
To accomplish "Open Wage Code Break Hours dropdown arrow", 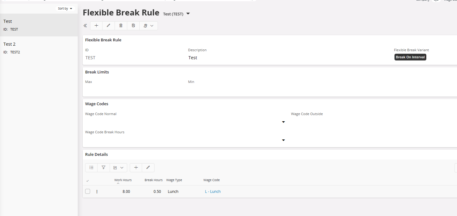I will tap(283, 140).
